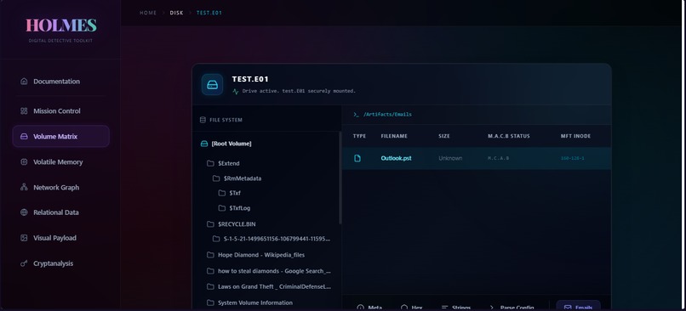Click the Mission Control grid icon
Viewport: 686px width, 311px height.
click(24, 111)
